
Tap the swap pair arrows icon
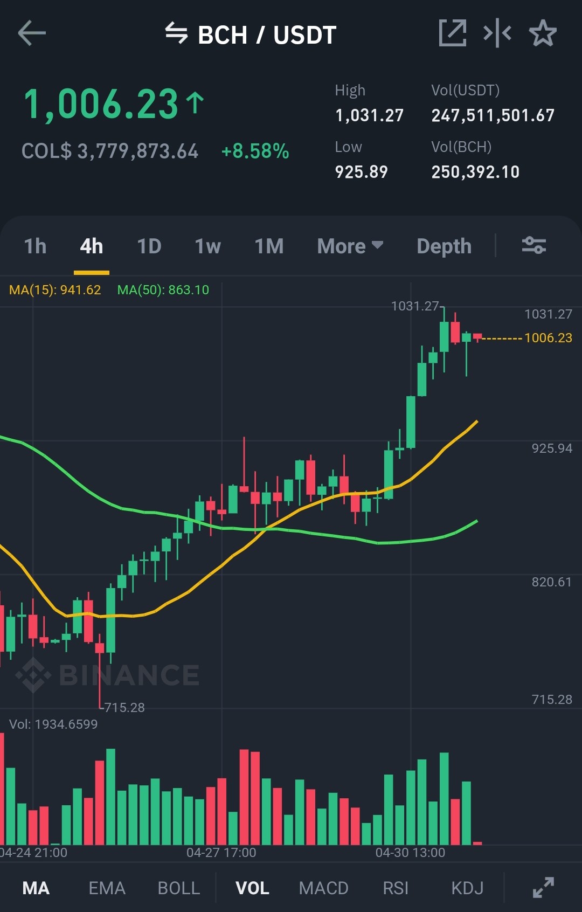tap(176, 33)
